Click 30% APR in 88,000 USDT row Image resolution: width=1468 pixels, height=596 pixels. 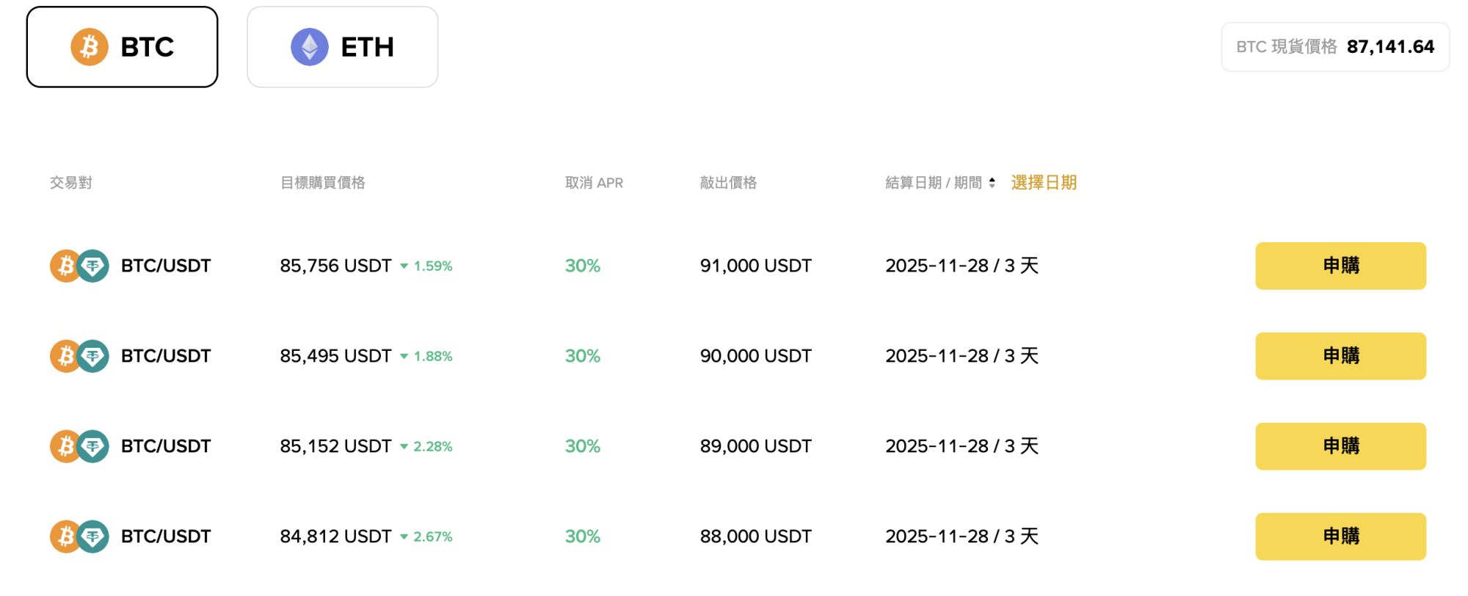[x=583, y=537]
